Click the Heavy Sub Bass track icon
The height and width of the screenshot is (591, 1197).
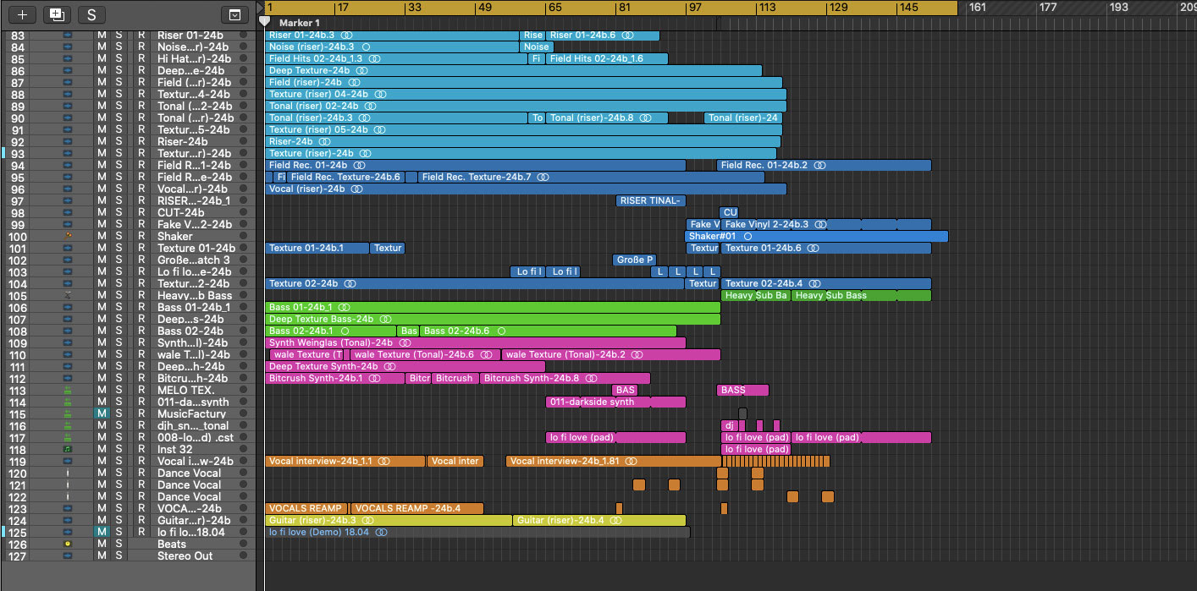[x=68, y=295]
